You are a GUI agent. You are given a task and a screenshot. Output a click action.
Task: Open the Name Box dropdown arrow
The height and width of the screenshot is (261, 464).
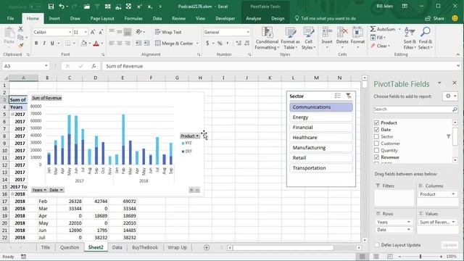click(x=46, y=66)
